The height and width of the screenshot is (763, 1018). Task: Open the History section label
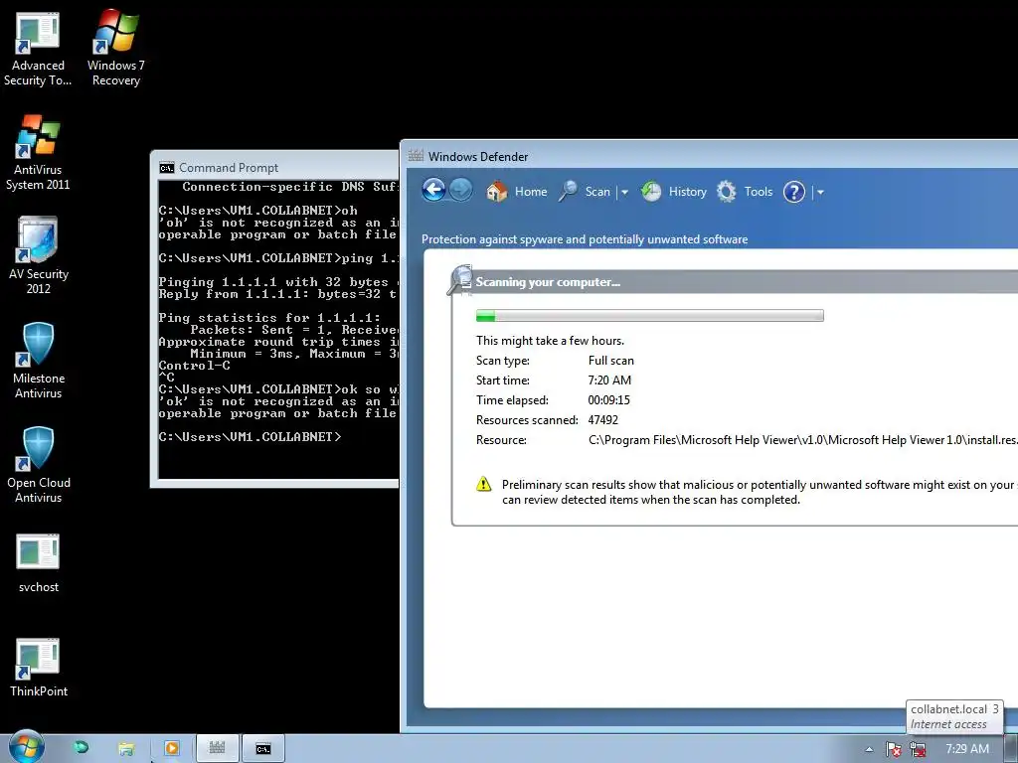coord(688,192)
